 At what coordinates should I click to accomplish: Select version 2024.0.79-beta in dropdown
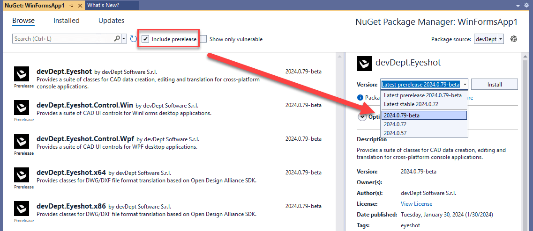point(424,115)
